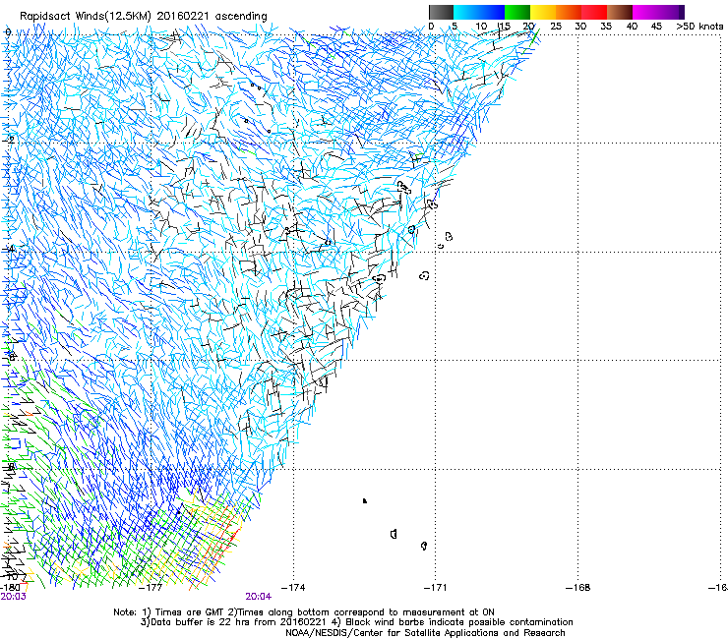The height and width of the screenshot is (639, 728).
Task: Click the gray 0-5 knots color segment
Action: point(441,12)
